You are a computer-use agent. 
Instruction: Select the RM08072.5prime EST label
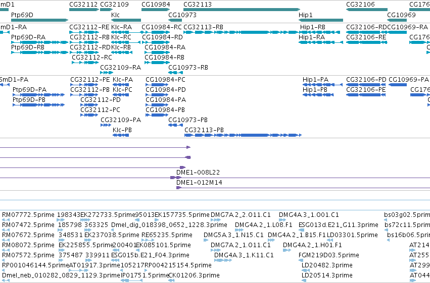click(x=28, y=245)
